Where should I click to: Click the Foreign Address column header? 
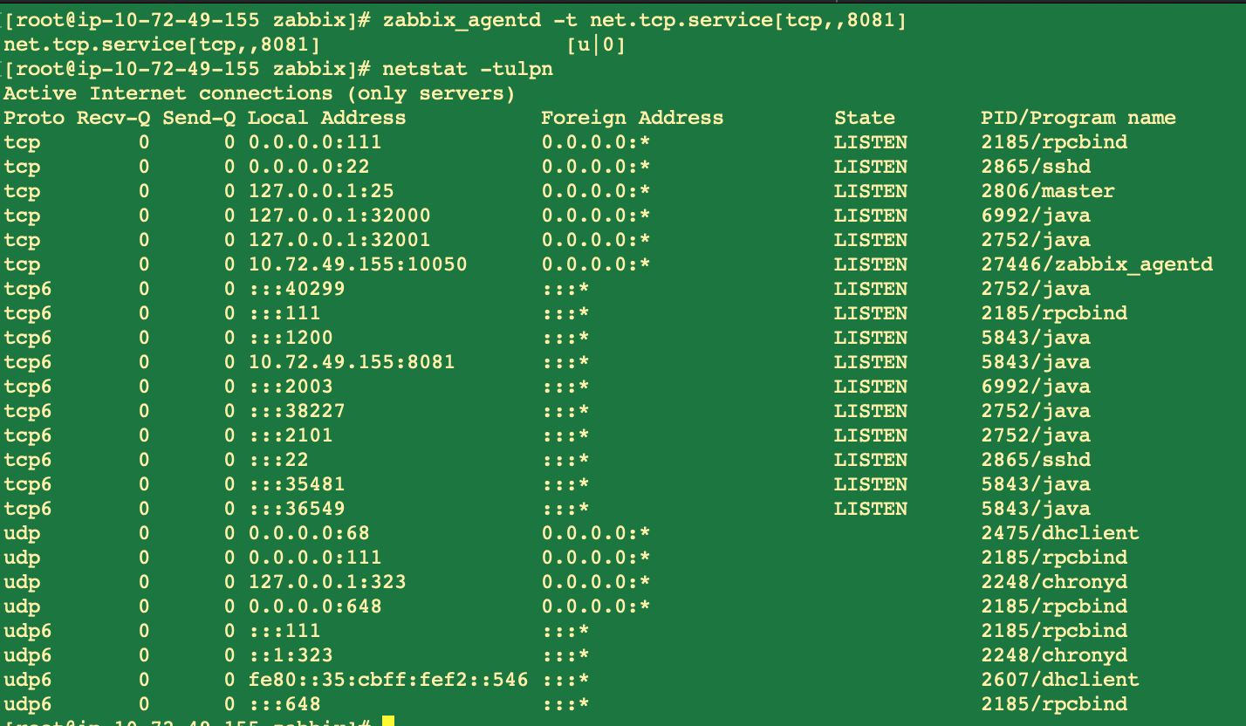coord(632,117)
